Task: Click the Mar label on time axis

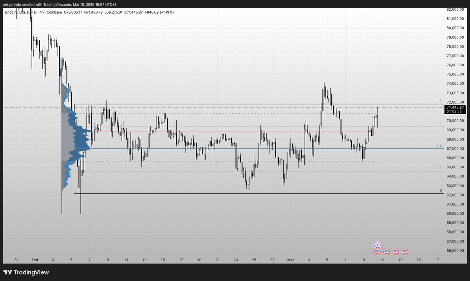Action: coord(290,260)
